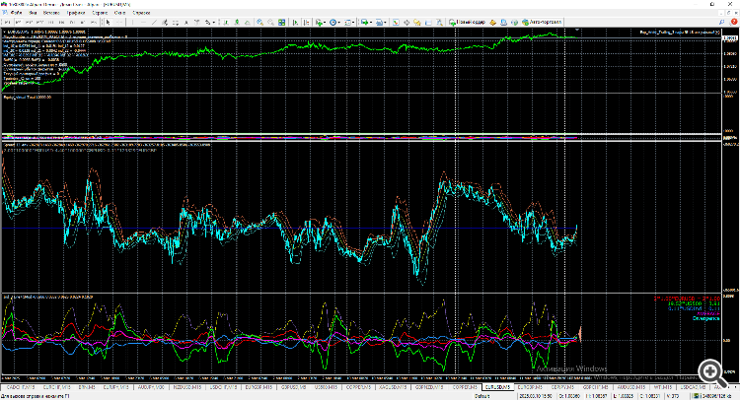Toggle chart auto-scroll in the toolbar

pyautogui.click(x=293, y=21)
